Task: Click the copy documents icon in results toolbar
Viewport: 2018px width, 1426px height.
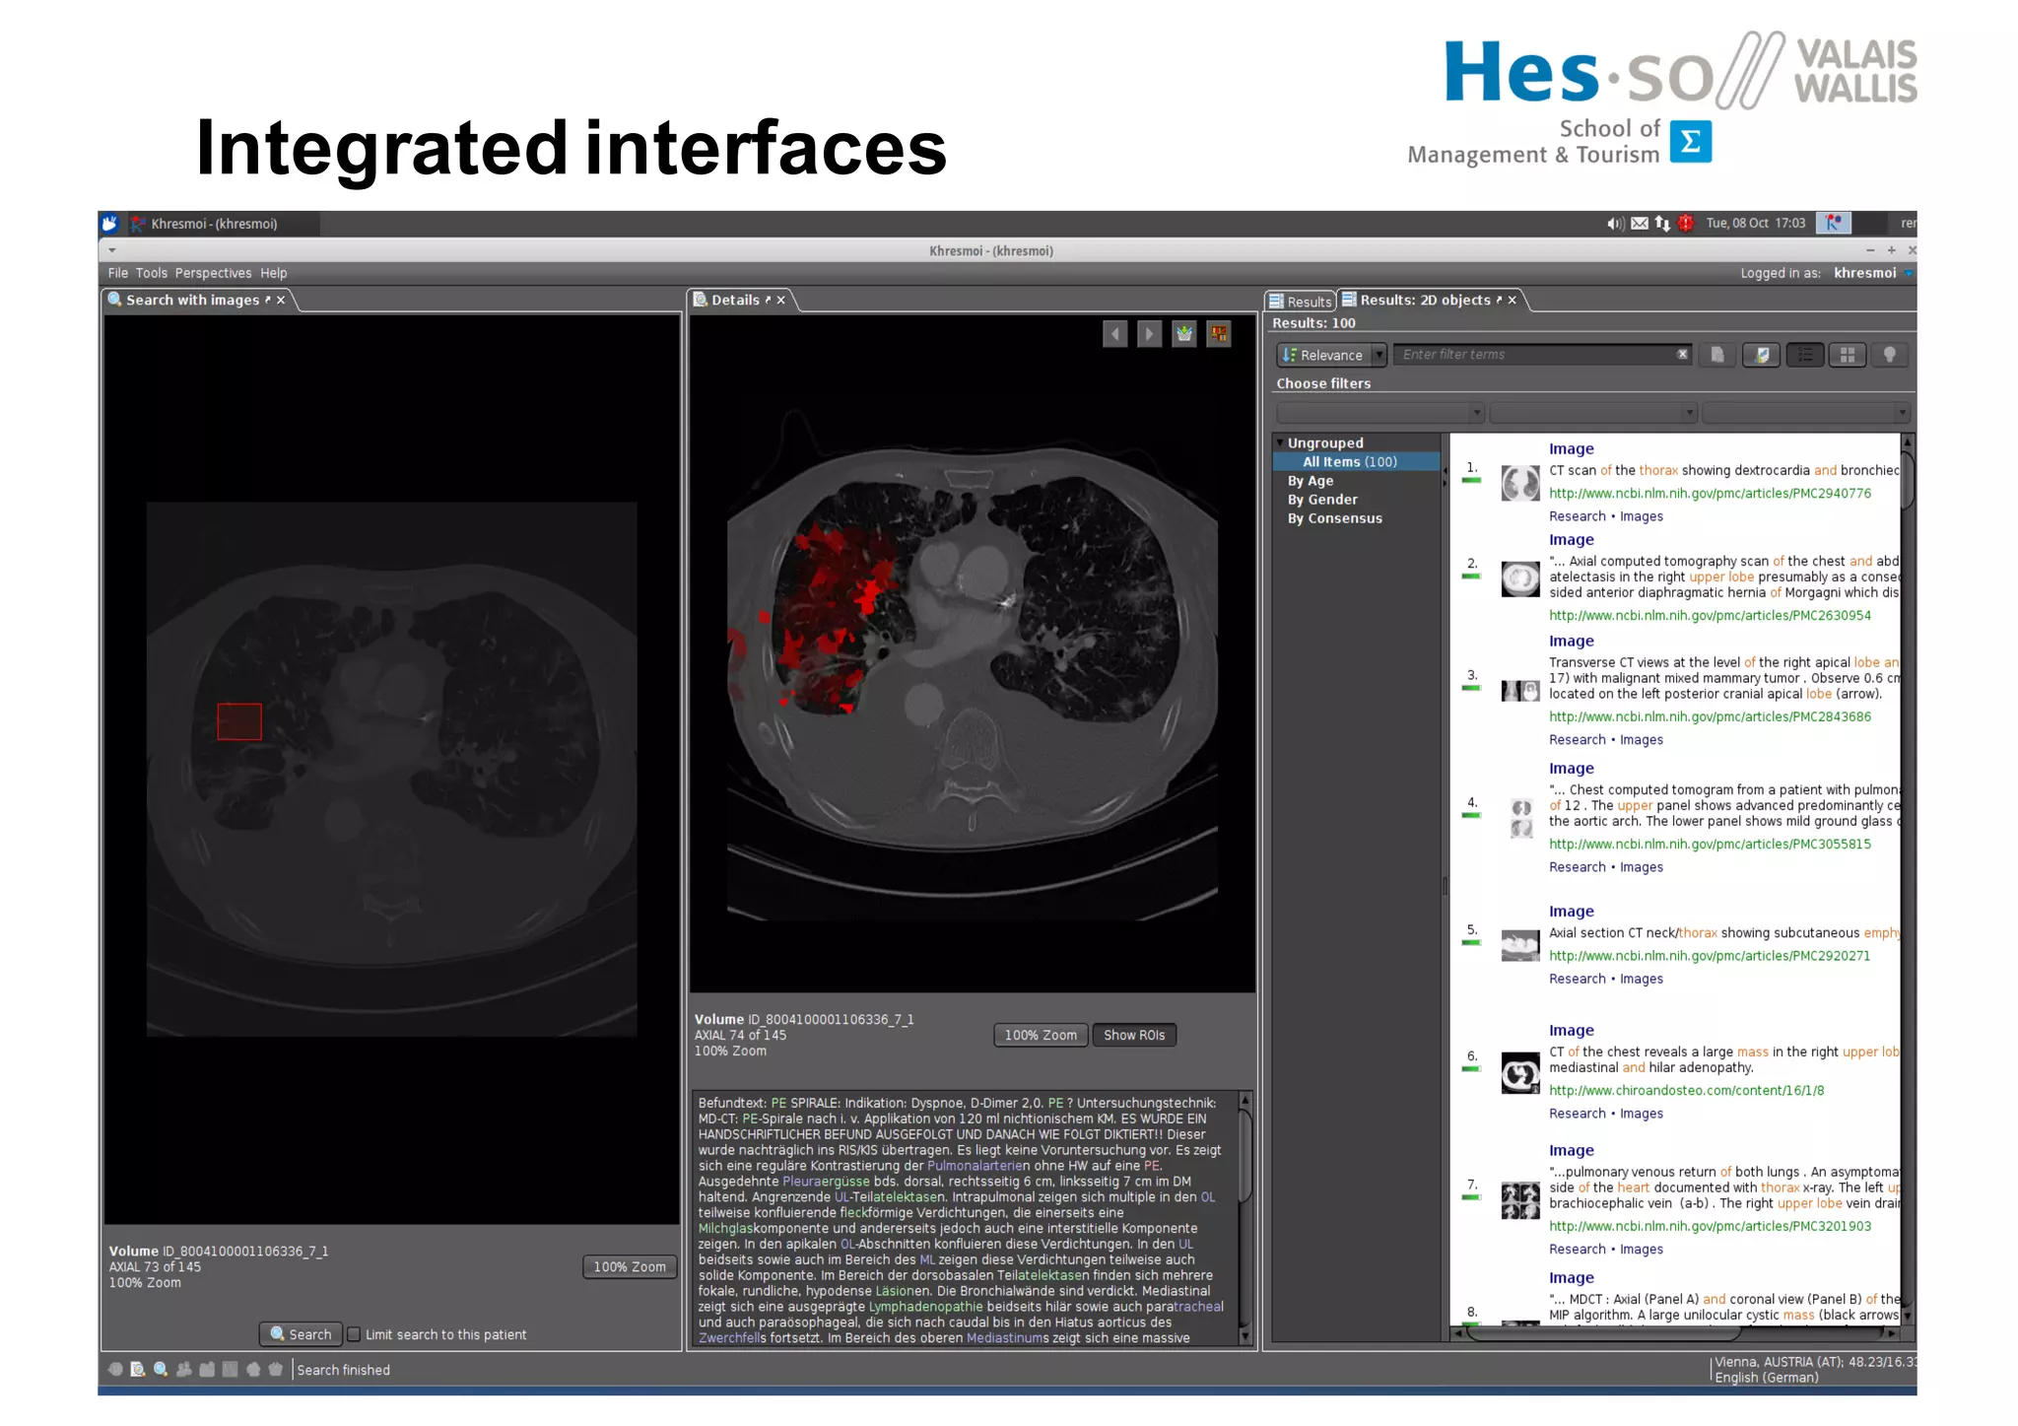Action: pyautogui.click(x=1717, y=355)
